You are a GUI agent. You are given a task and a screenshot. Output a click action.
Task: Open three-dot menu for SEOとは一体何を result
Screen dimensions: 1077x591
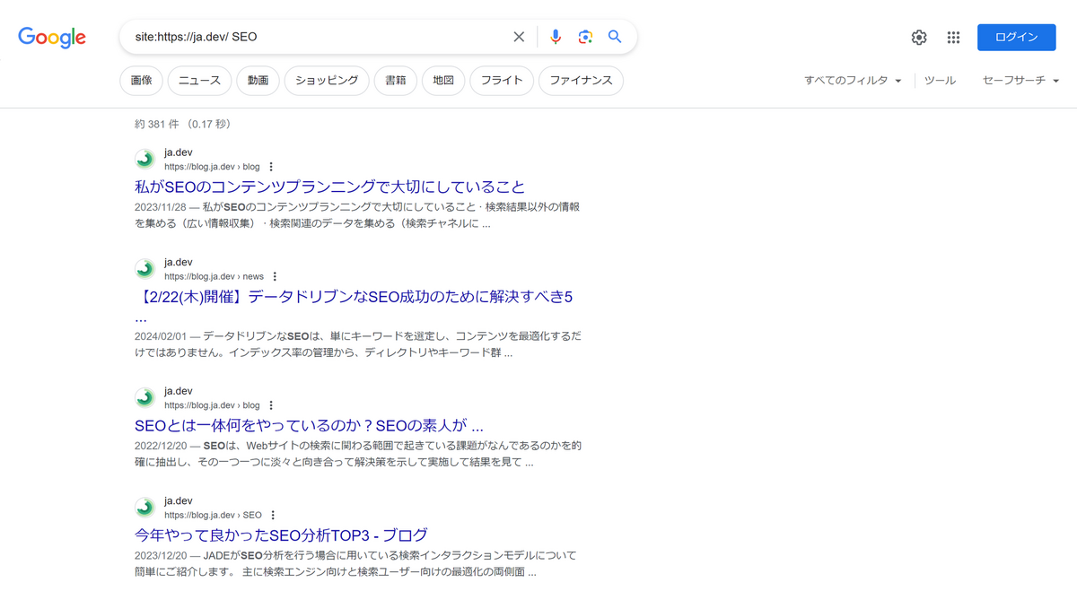[271, 405]
